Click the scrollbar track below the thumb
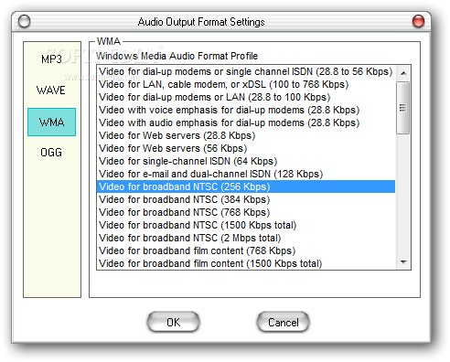The width and height of the screenshot is (450, 362). [x=403, y=195]
